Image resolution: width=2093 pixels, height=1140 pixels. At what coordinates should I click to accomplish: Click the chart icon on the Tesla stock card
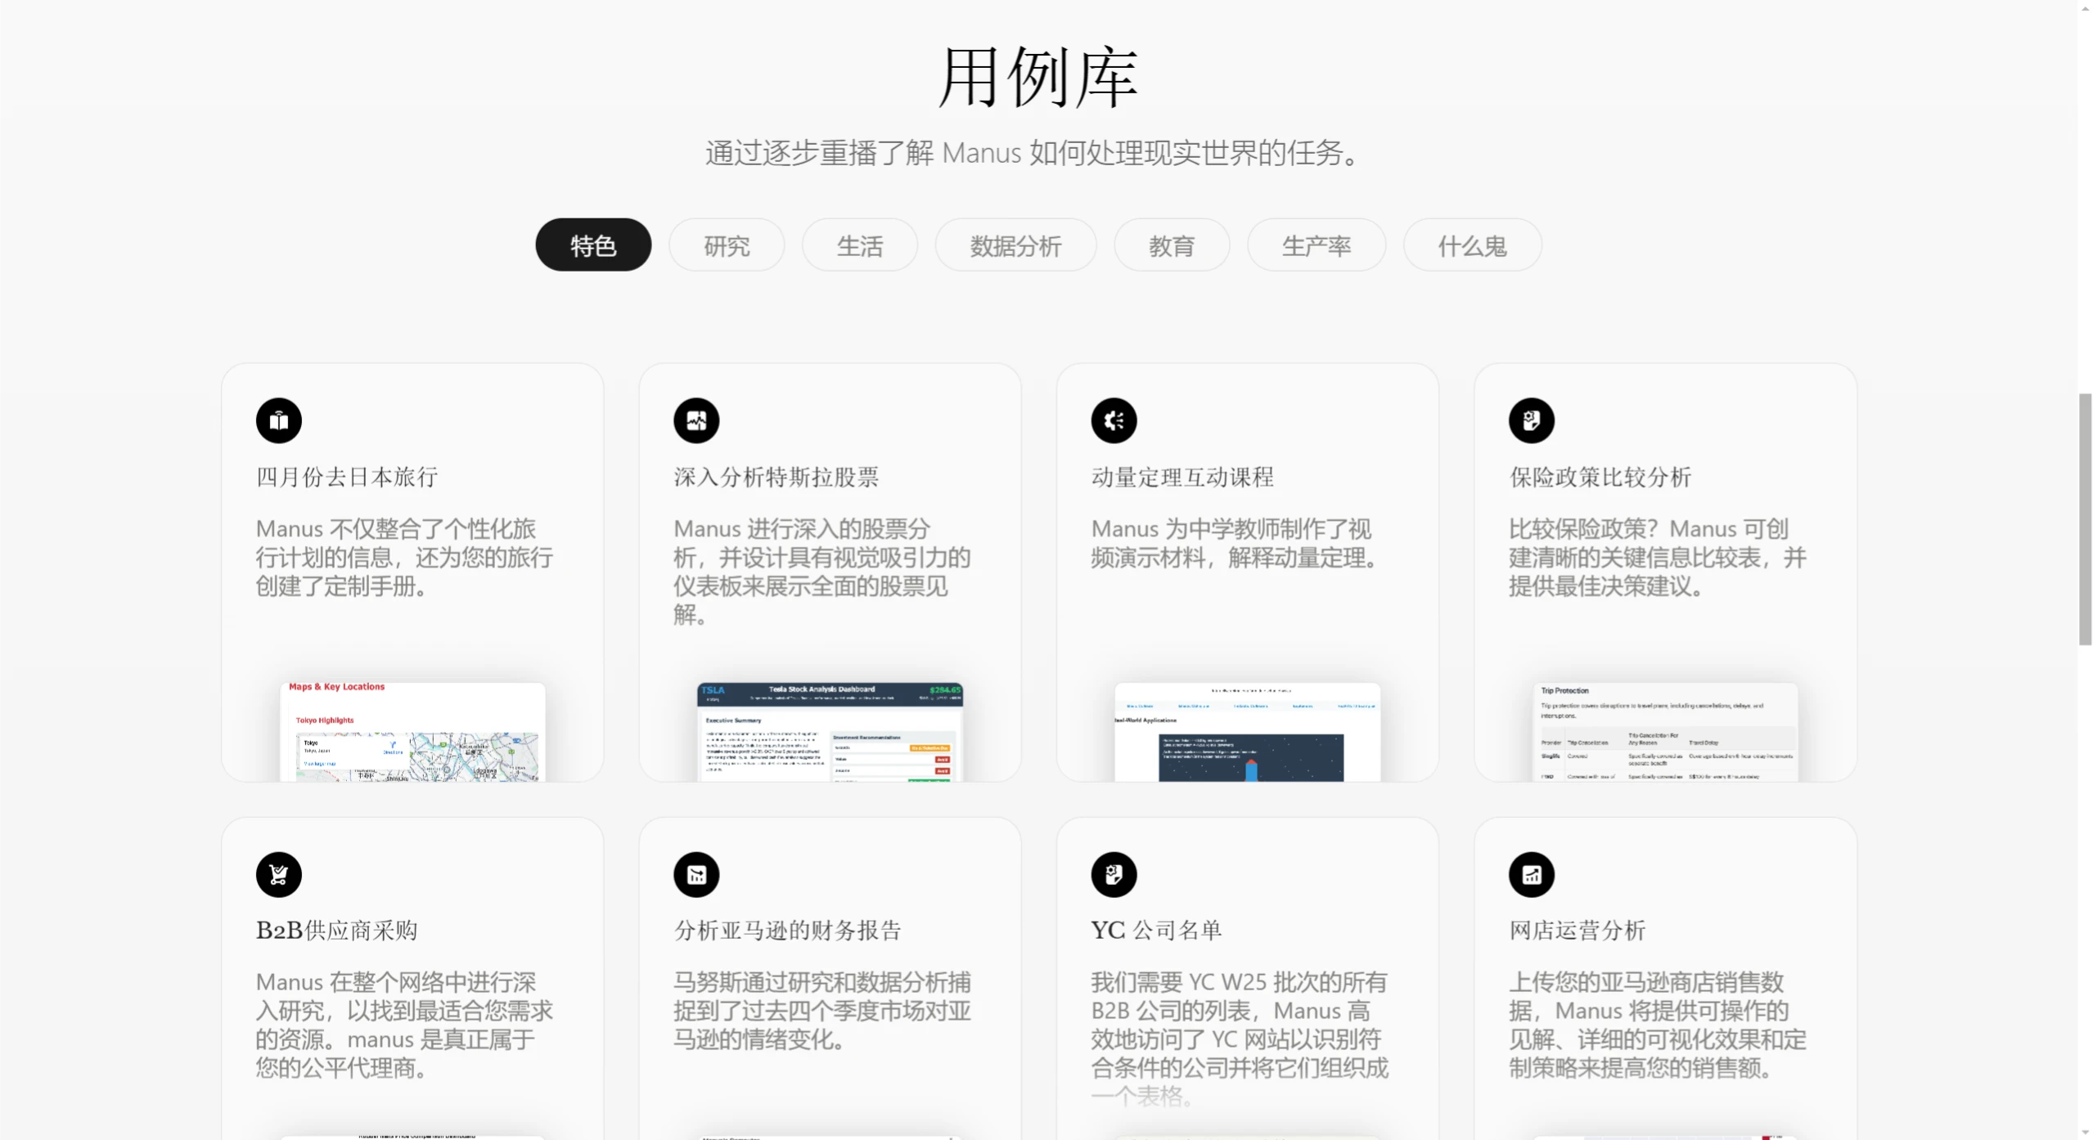pyautogui.click(x=696, y=420)
